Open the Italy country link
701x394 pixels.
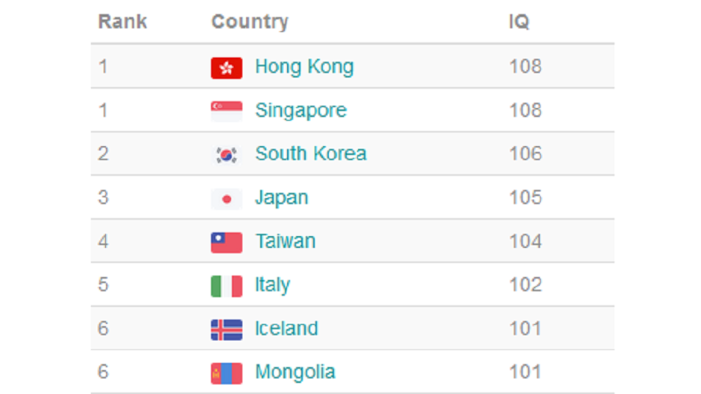point(272,285)
